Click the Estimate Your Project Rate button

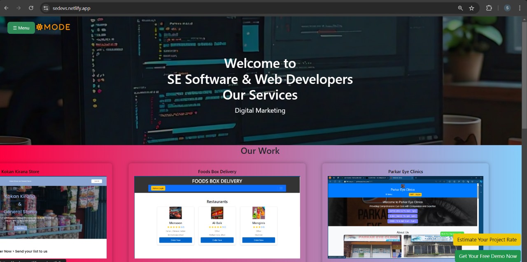[487, 240]
